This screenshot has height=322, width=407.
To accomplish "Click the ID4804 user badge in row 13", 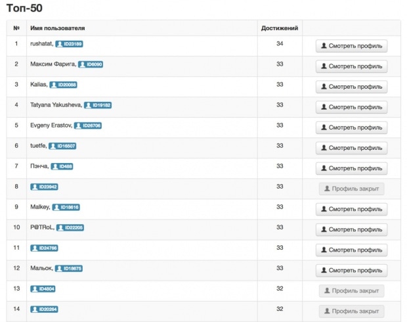I will pos(42,288).
